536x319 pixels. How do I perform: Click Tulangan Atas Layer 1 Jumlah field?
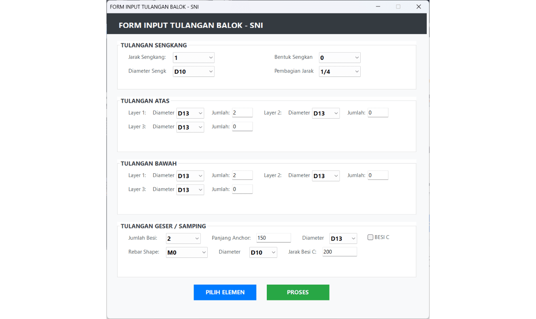242,113
